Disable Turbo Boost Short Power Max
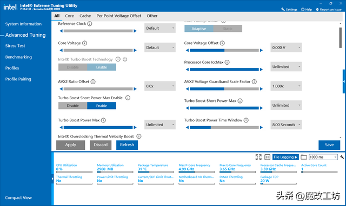Image resolution: width=346 pixels, height=206 pixels. [x=73, y=106]
